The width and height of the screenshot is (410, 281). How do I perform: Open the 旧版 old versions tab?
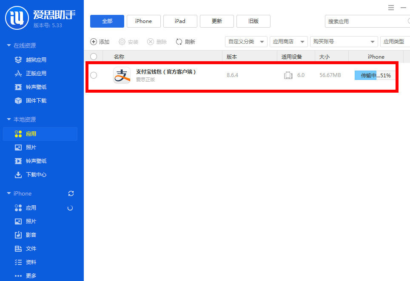tap(253, 21)
